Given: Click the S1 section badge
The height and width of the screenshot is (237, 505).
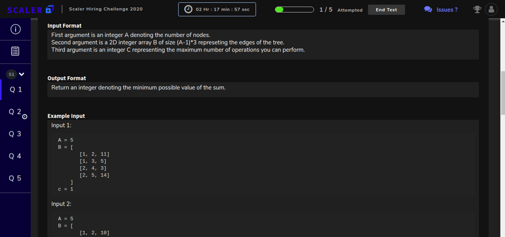Looking at the screenshot, I should tap(12, 74).
